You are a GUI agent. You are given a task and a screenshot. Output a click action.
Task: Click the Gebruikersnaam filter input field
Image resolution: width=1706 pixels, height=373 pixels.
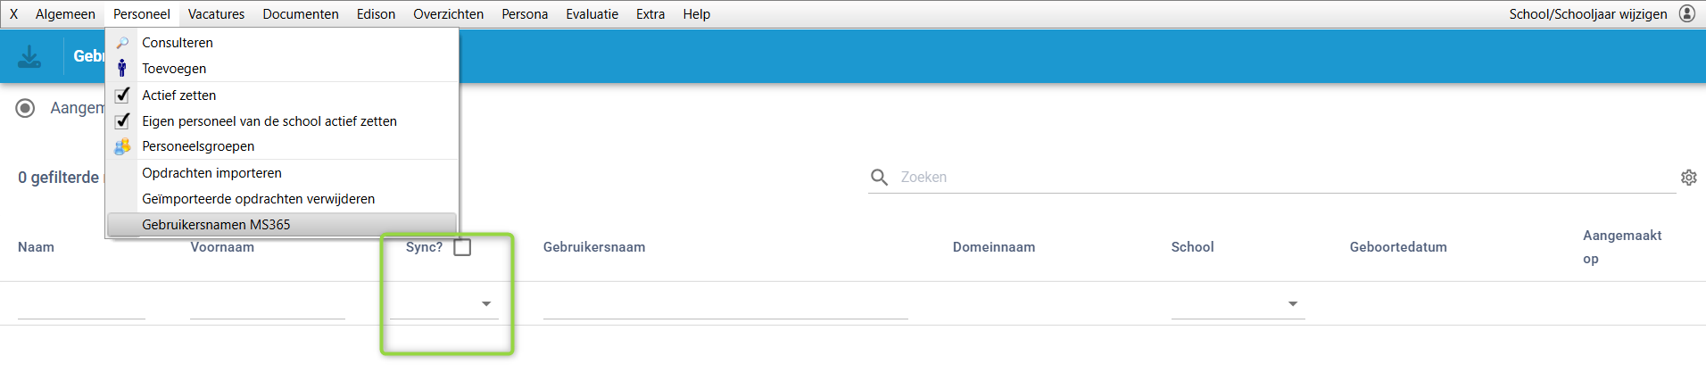coord(725,305)
